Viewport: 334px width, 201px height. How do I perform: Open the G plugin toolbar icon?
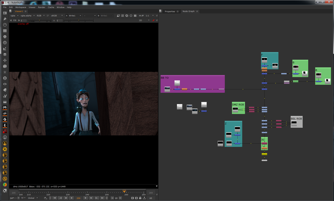pyautogui.click(x=5, y=120)
